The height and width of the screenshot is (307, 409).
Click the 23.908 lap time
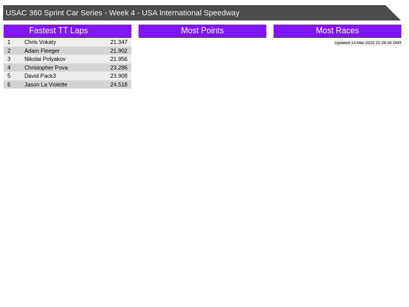119,76
